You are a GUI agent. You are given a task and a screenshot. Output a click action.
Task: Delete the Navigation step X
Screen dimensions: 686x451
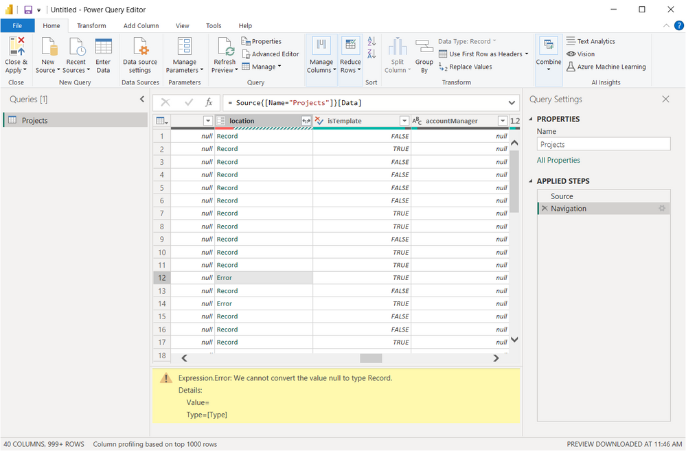[x=545, y=209]
